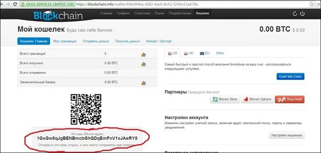Screen dimensions: 321x153
Task: Click the power logout icon in the header
Action: (302, 14)
